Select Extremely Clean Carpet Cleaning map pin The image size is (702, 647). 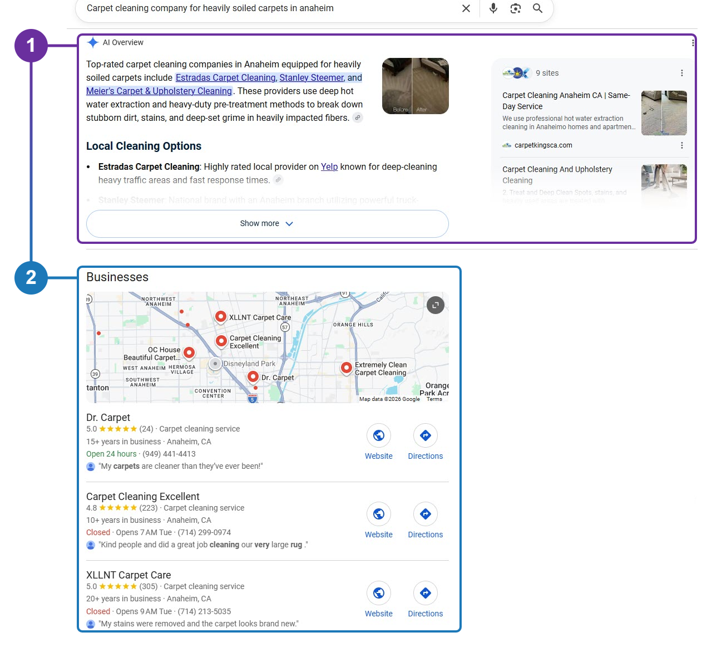pyautogui.click(x=347, y=368)
